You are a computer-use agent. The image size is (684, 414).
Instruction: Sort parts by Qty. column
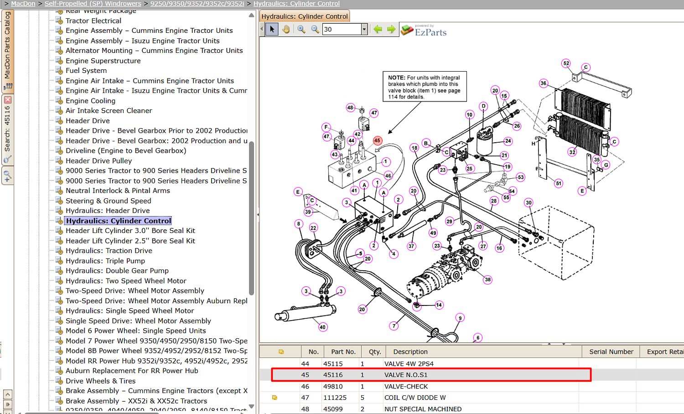point(375,352)
